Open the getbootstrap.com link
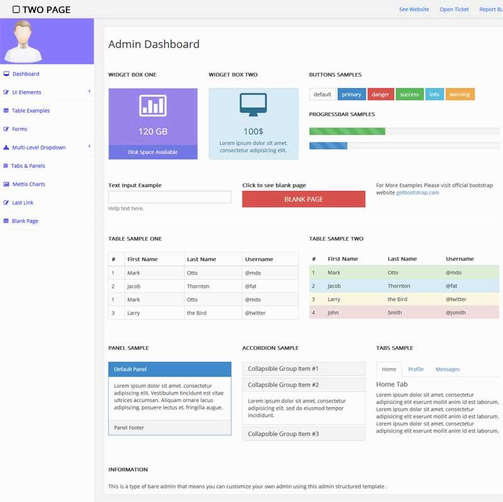This screenshot has width=503, height=502. (x=417, y=193)
